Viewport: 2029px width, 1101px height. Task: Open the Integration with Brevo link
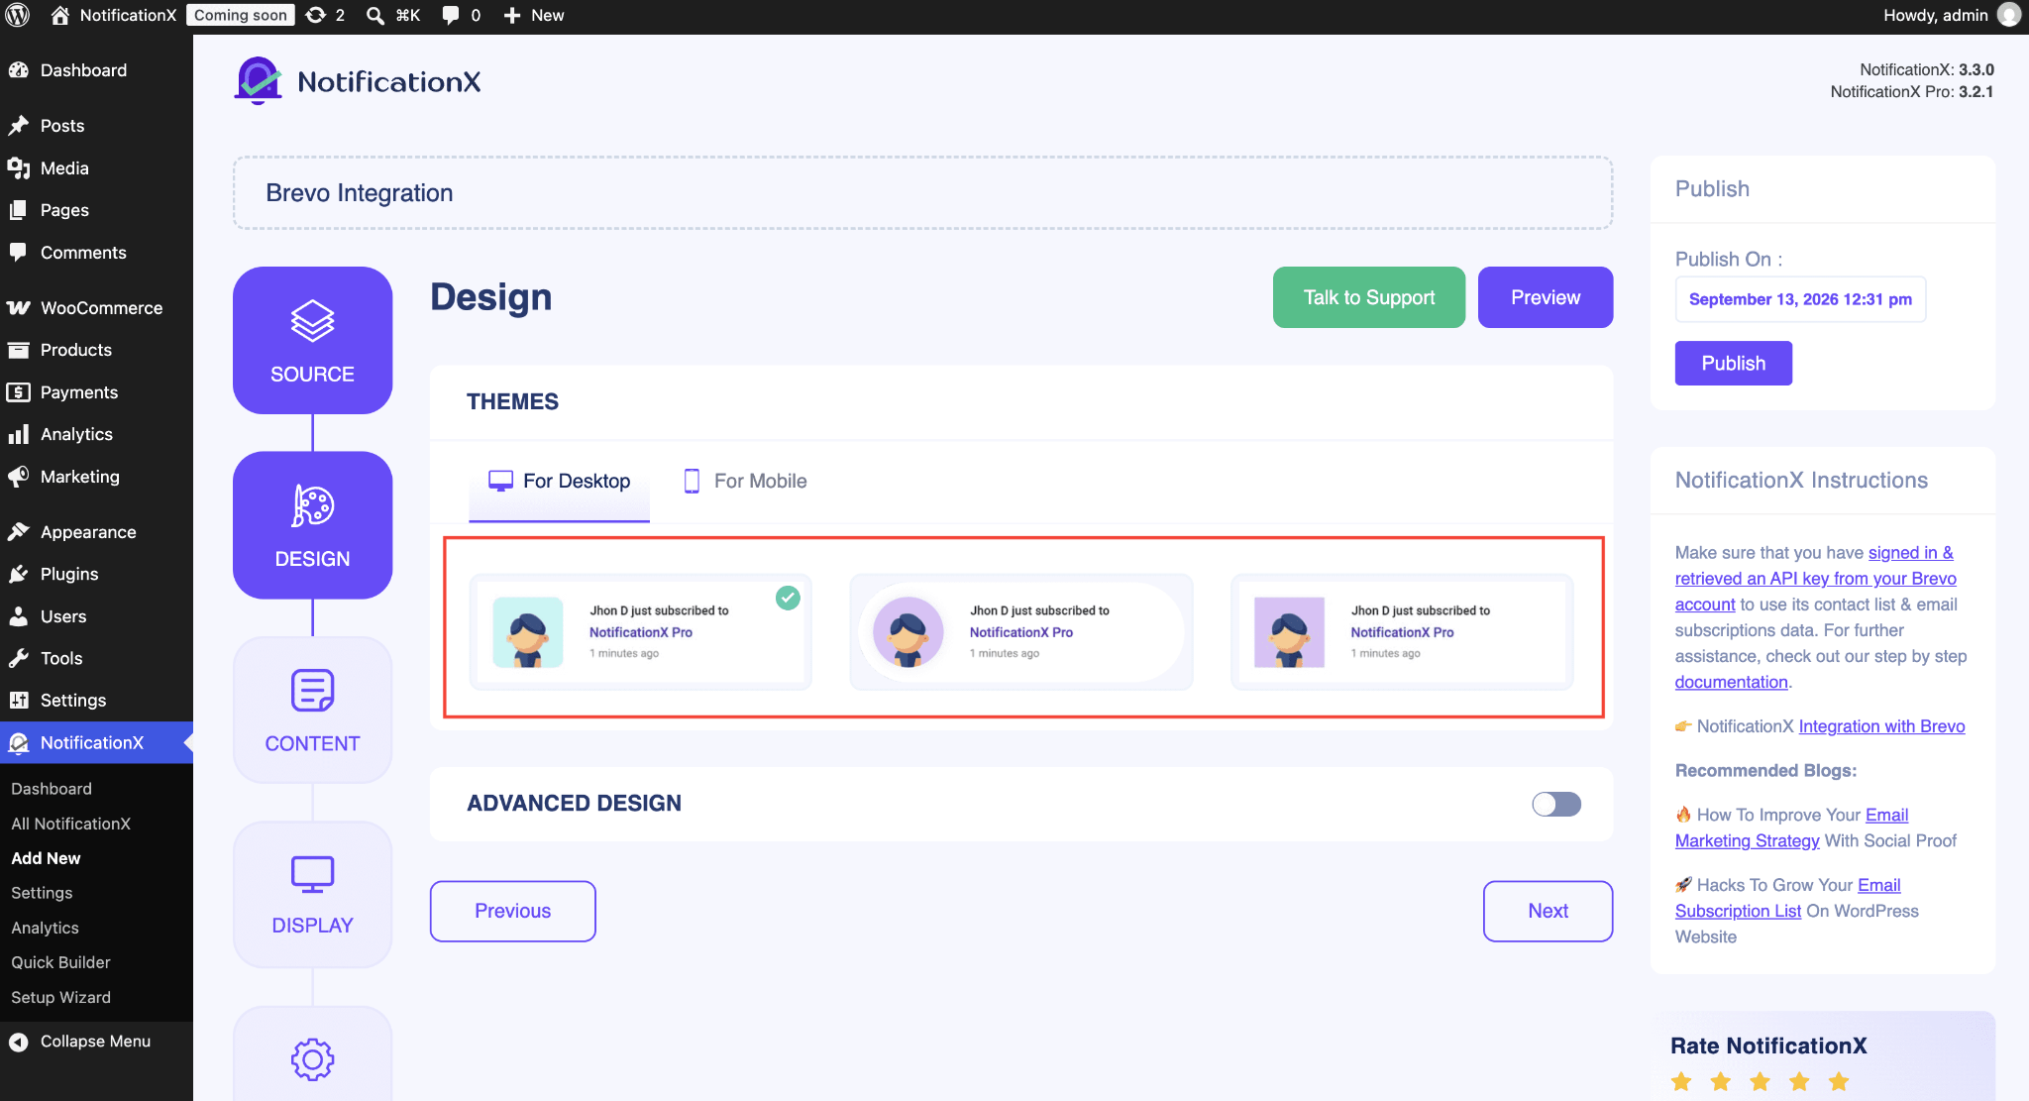[1881, 726]
